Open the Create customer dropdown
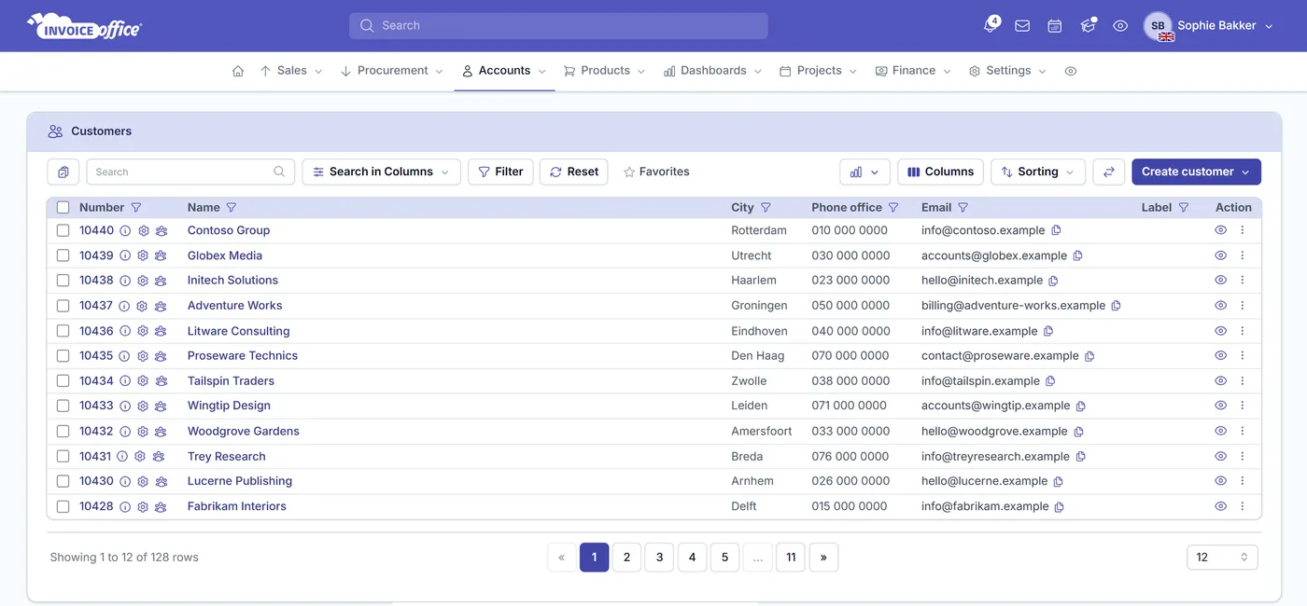The width and height of the screenshot is (1307, 606). pyautogui.click(x=1196, y=172)
